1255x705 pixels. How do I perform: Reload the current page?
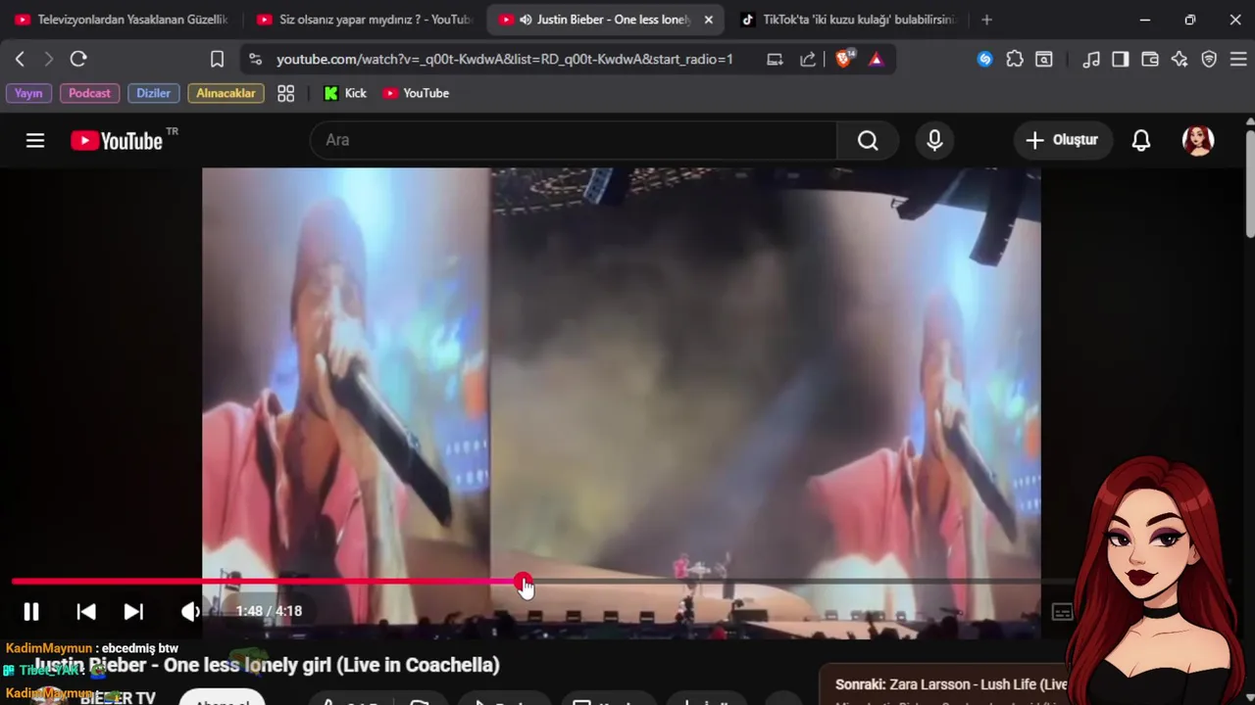click(78, 60)
